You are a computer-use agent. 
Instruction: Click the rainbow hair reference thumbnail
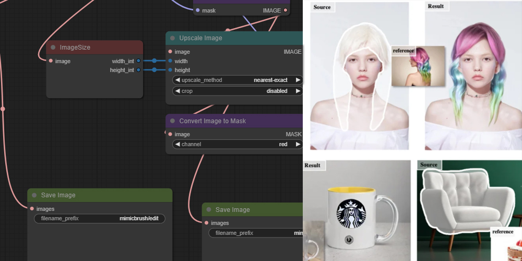(x=418, y=66)
